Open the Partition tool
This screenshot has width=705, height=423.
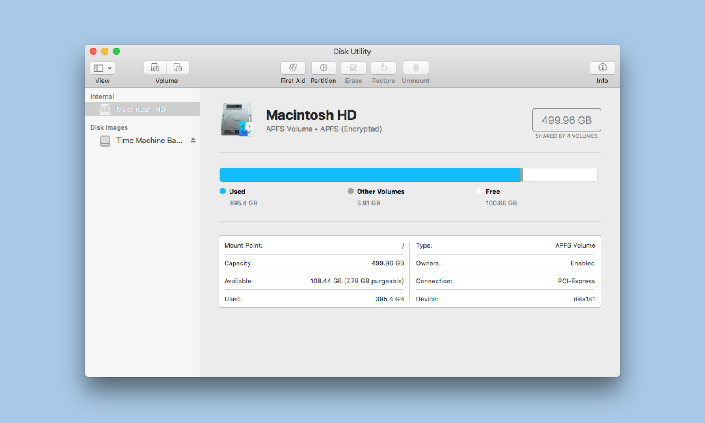pyautogui.click(x=323, y=68)
